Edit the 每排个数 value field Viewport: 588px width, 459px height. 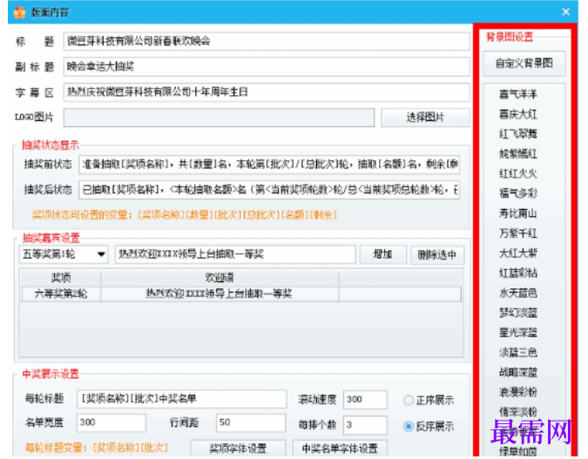coord(365,425)
